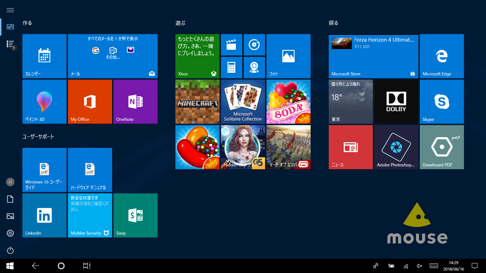Open the Maps tile
The width and height of the screenshot is (486, 273).
(x=254, y=68)
